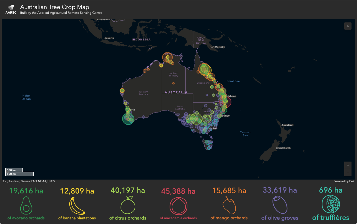Select the truffières icon

[x=331, y=204]
